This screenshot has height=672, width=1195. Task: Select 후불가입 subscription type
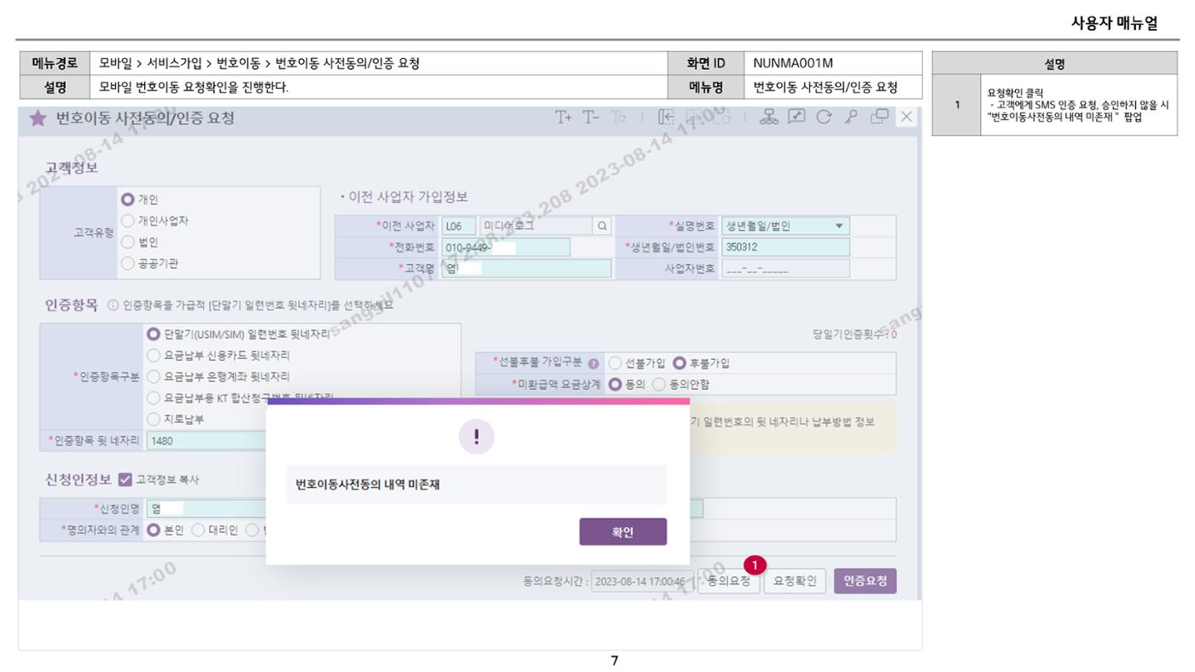click(679, 363)
